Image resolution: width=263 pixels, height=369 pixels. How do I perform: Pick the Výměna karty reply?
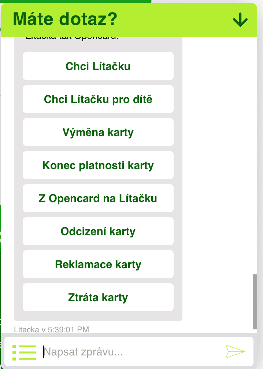tap(98, 132)
